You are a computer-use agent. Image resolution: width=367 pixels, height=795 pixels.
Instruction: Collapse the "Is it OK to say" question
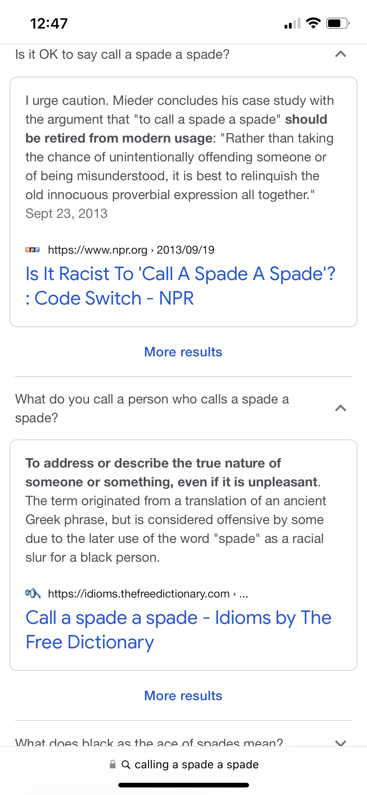click(x=340, y=54)
